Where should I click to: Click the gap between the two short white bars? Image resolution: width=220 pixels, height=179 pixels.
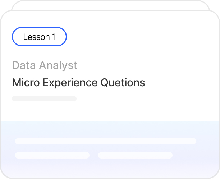tap(94, 155)
